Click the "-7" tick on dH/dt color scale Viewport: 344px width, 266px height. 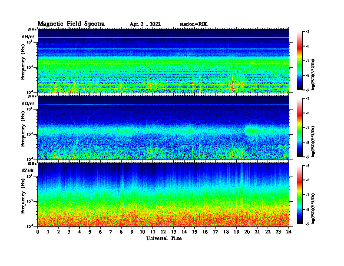[x=308, y=61]
